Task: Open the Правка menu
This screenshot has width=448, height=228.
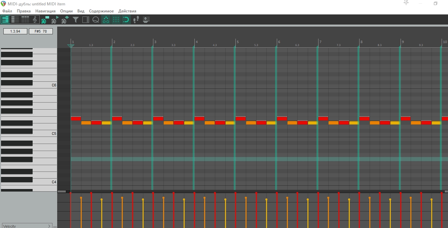Action: click(24, 11)
